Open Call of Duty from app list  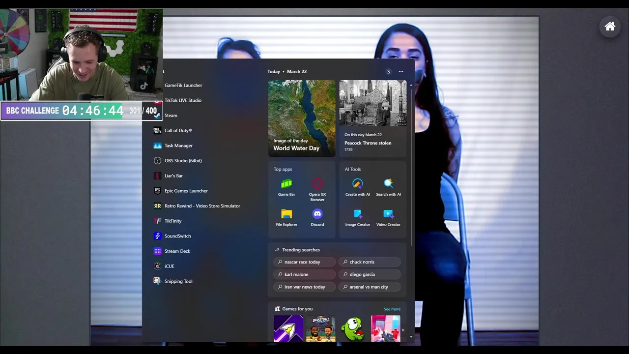[x=172, y=130]
